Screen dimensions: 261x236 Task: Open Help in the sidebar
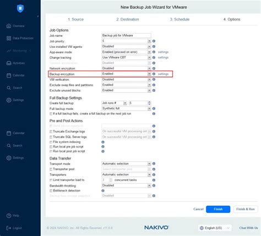[x=13, y=216]
